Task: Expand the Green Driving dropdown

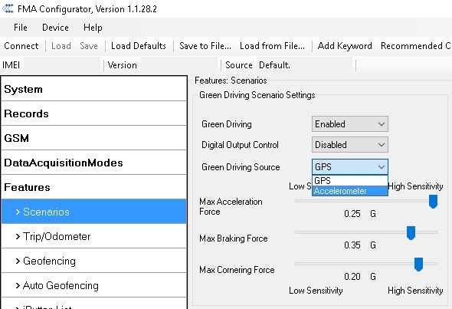Action: (x=350, y=124)
